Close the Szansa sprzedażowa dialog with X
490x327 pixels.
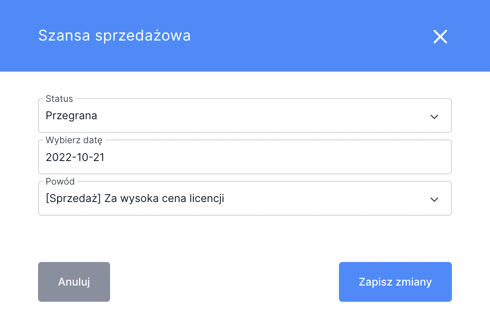point(440,37)
